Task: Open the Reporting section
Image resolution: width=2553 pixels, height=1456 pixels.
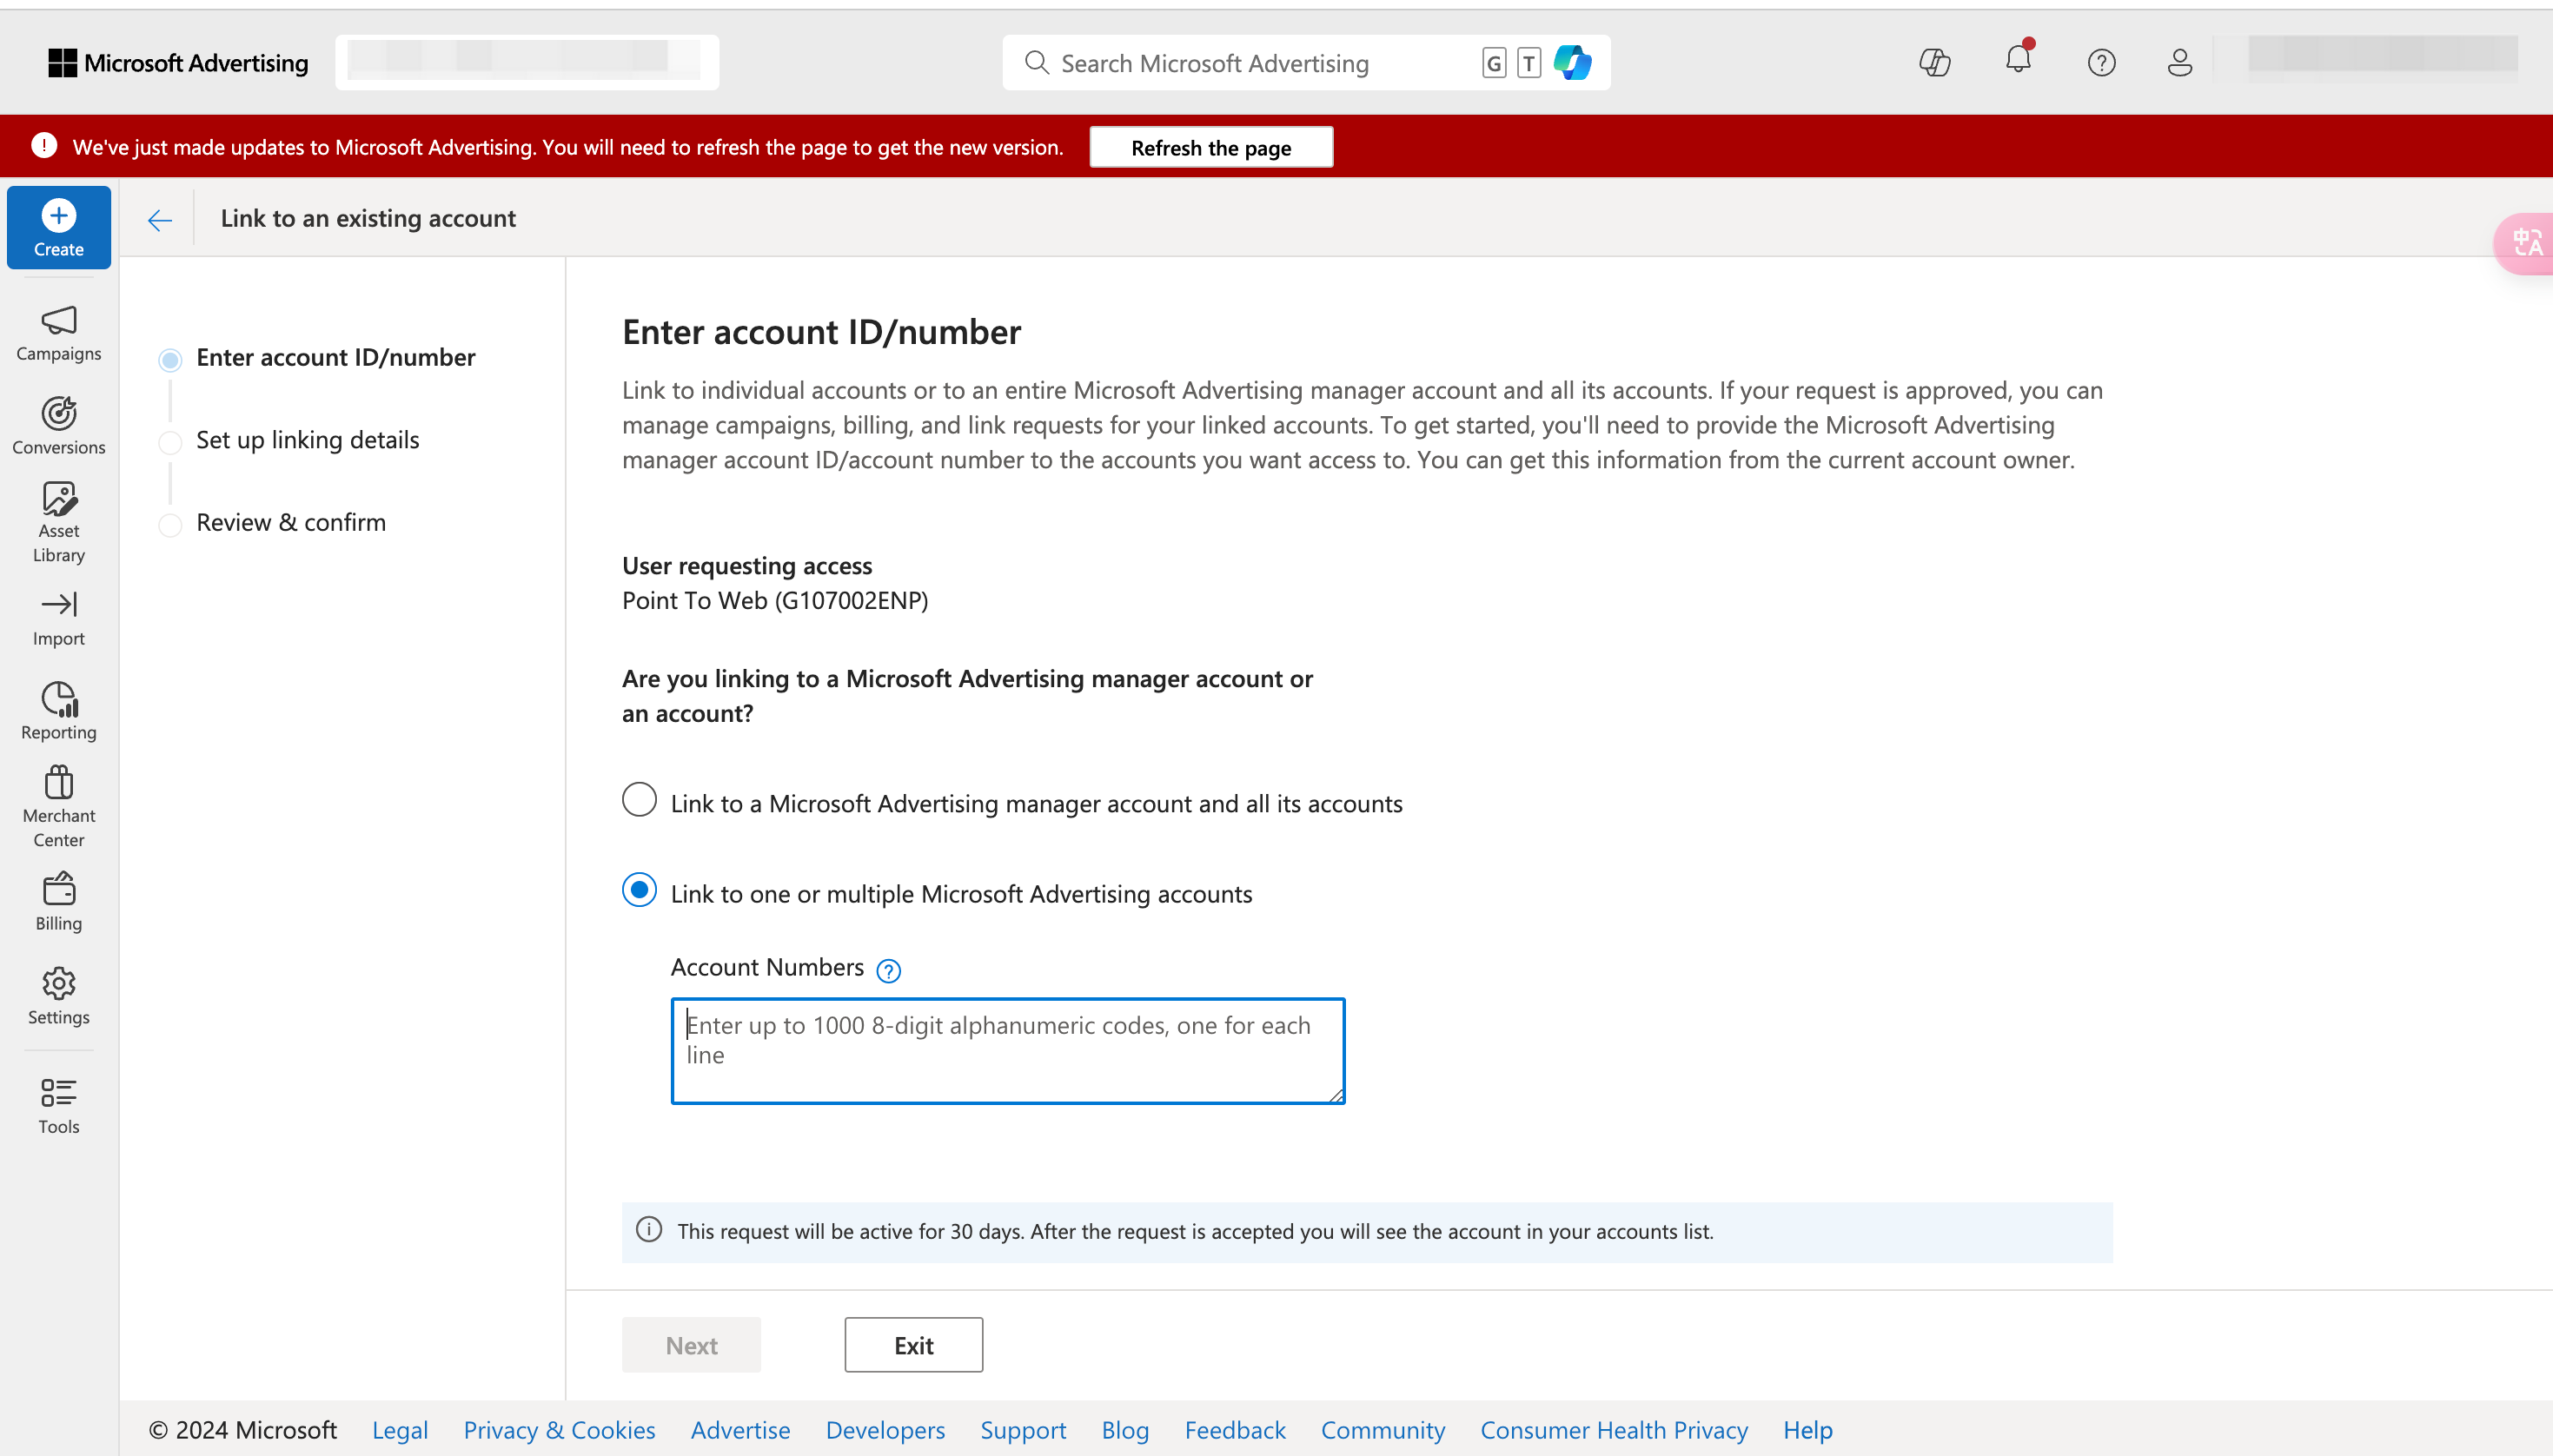Action: (x=59, y=711)
